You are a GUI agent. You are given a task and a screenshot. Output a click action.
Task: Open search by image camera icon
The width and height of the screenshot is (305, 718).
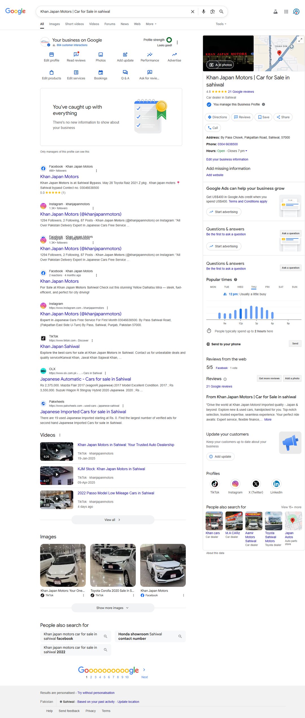[x=212, y=12]
